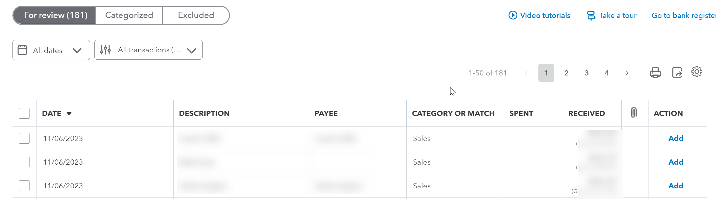Toggle the select-all header checkbox
This screenshot has width=716, height=199.
24,113
